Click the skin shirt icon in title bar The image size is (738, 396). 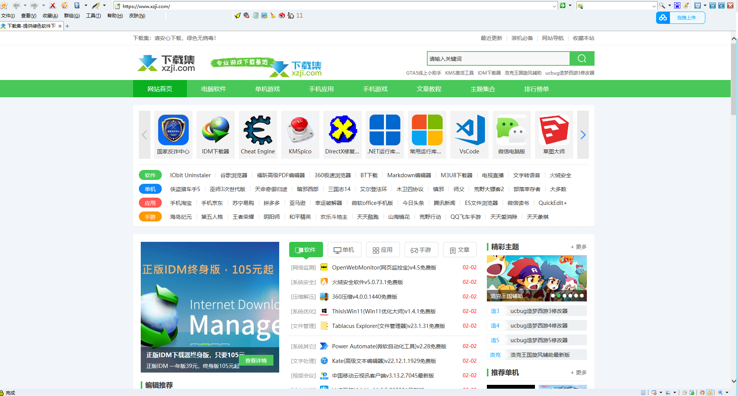(698, 5)
